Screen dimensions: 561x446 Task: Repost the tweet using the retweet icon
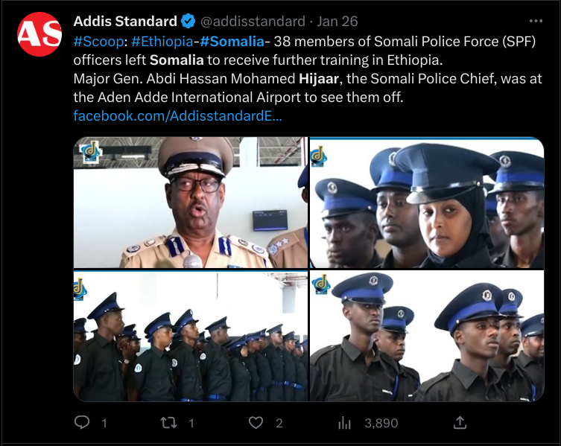click(169, 423)
